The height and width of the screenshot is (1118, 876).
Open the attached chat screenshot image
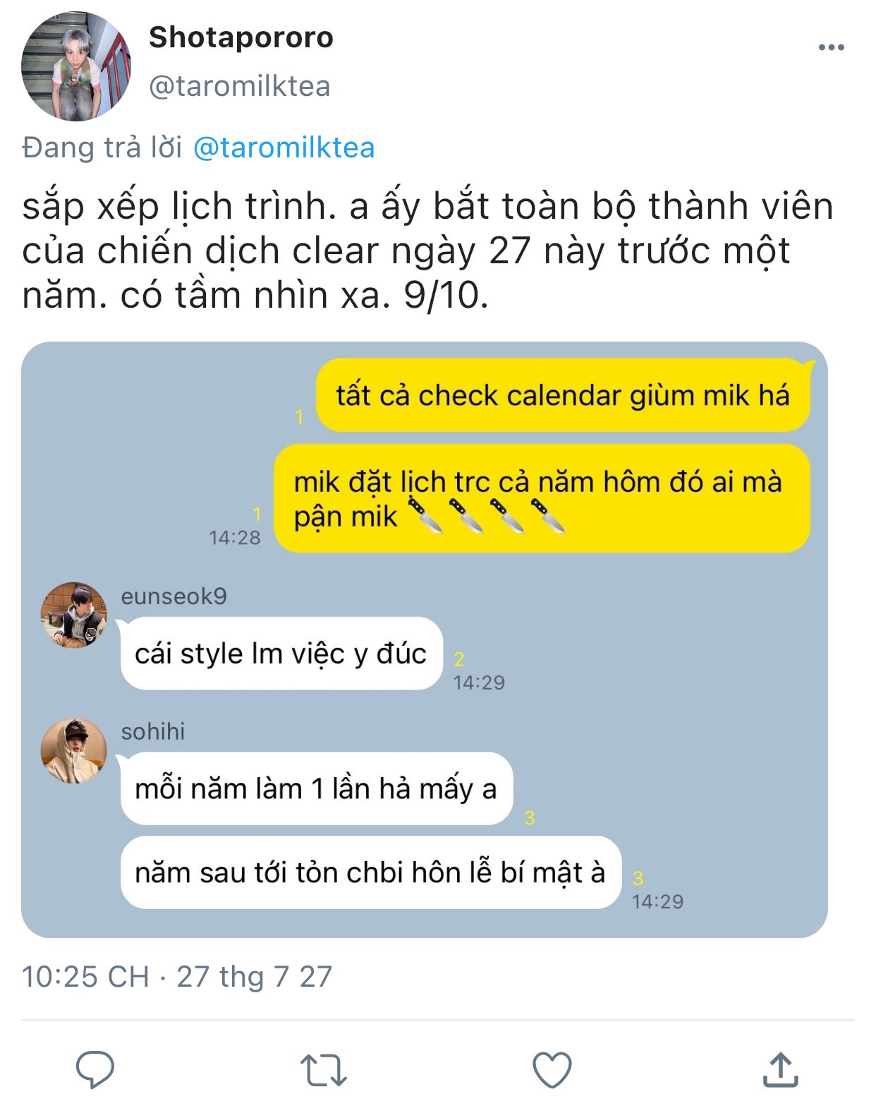[425, 639]
